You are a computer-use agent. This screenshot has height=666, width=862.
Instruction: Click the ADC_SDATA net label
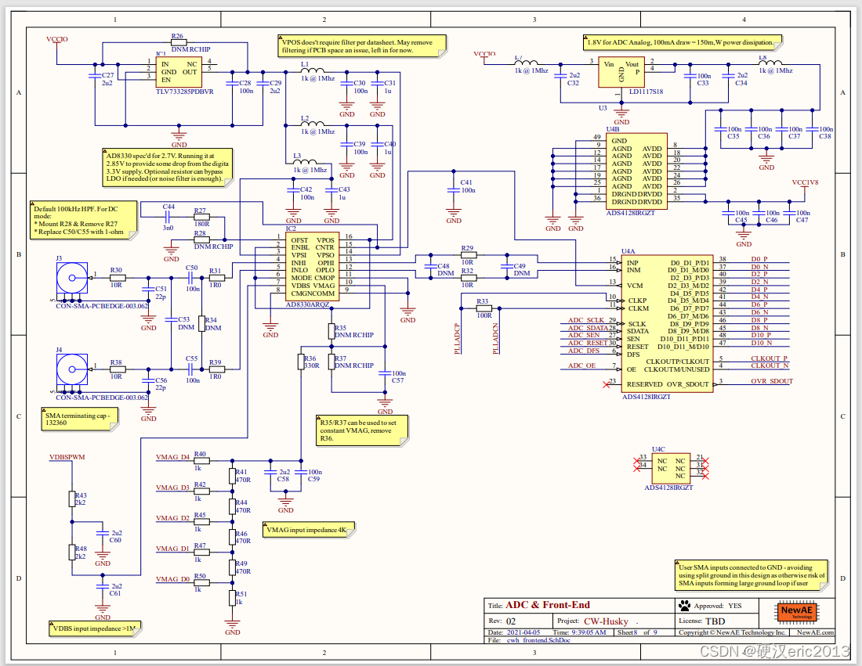(589, 328)
